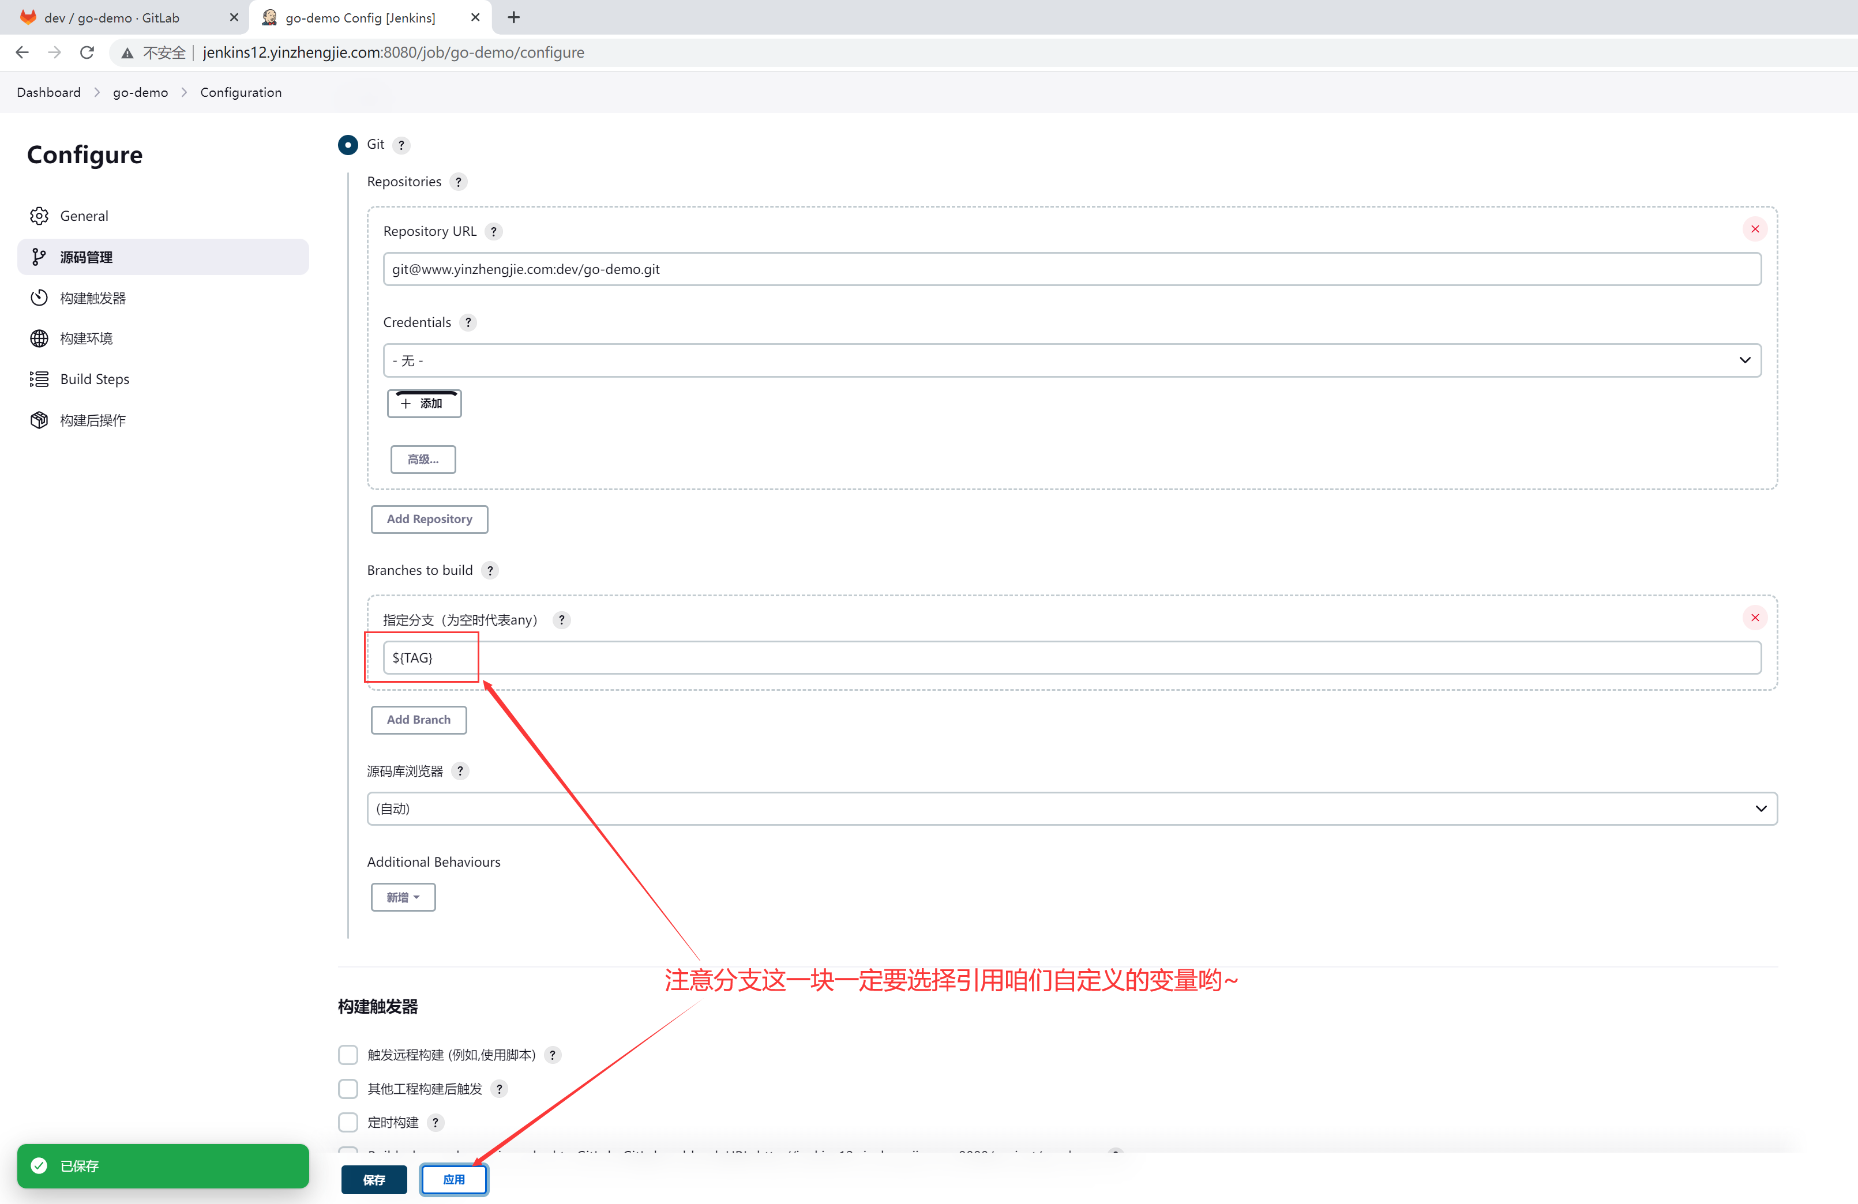1858x1204 pixels.
Task: Enable the 触发远程构建 checkbox
Action: pos(347,1054)
